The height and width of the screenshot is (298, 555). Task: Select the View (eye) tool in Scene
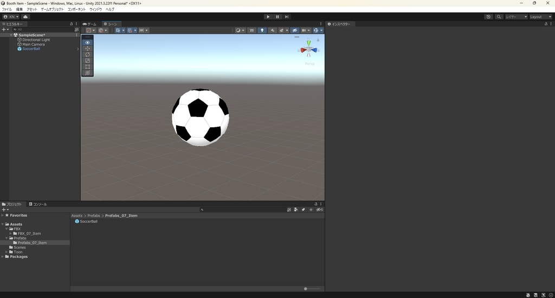(x=87, y=42)
